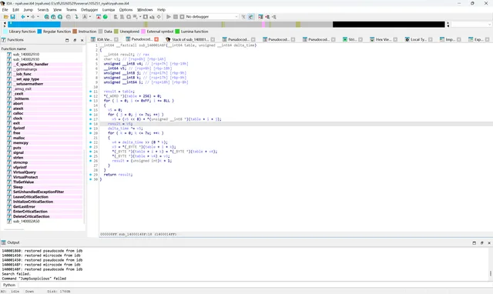Click last toolbar icon in row

[x=274, y=17]
